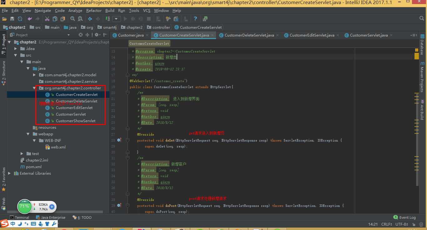Image resolution: width=427 pixels, height=230 pixels.
Task: Click the Replace toolbar icon
Action: [80, 19]
